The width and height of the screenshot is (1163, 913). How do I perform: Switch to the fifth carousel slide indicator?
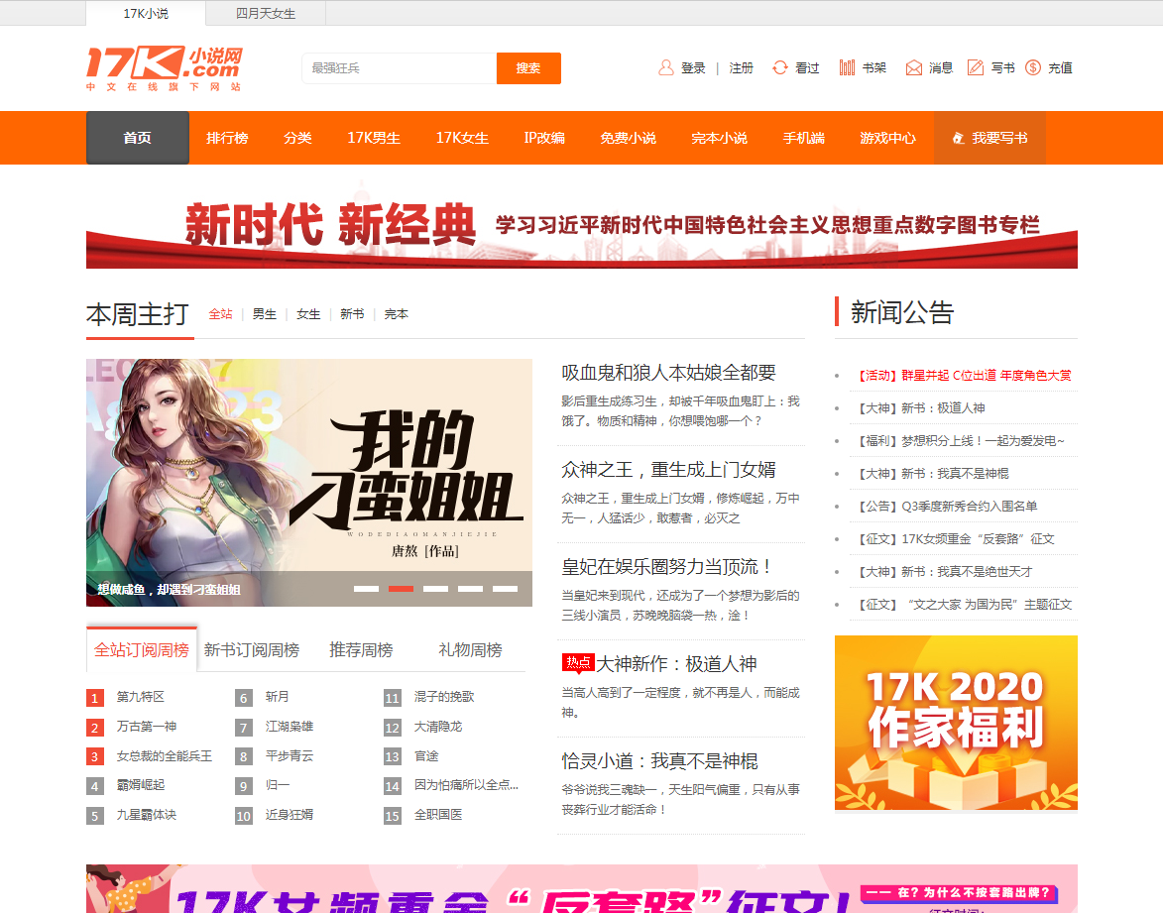(x=505, y=589)
